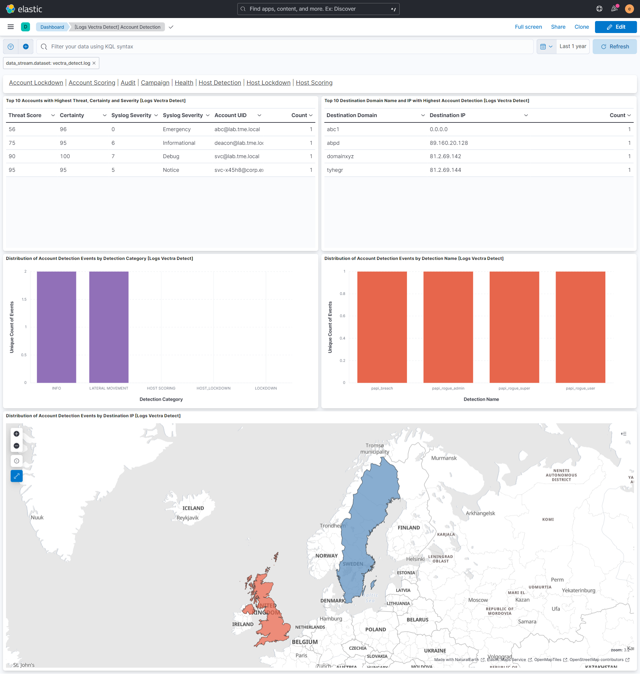The width and height of the screenshot is (640, 674).
Task: Focus the global Find apps search box
Action: pos(318,9)
